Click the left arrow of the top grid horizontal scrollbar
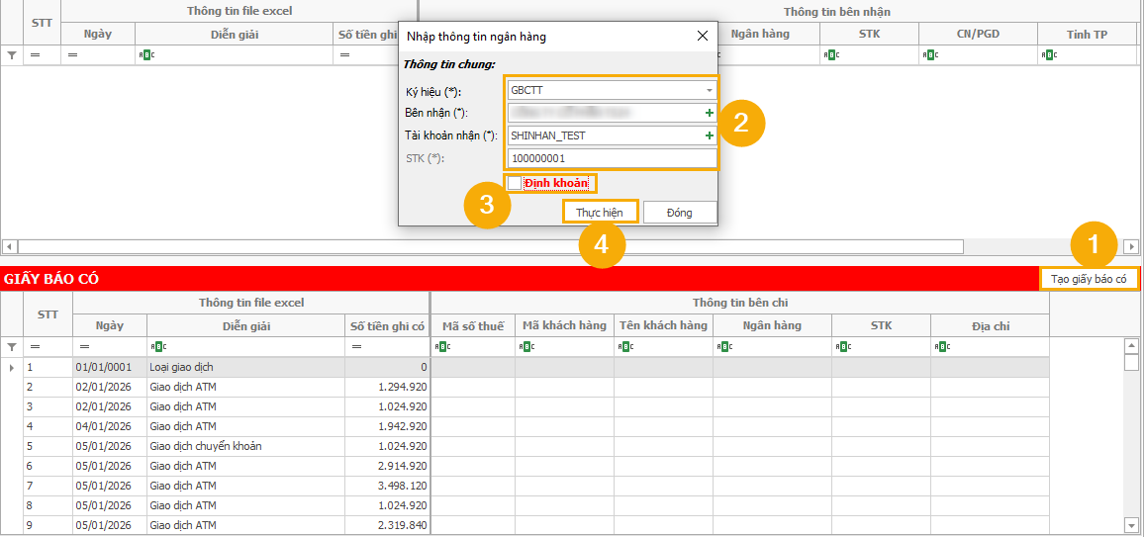This screenshot has height=537, width=1146. [x=10, y=246]
